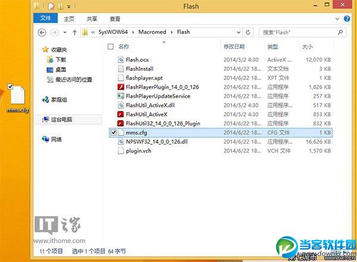Image resolution: width=357 pixels, height=262 pixels.
Task: Click the 12,070 KB size cell
Action: click(x=318, y=60)
